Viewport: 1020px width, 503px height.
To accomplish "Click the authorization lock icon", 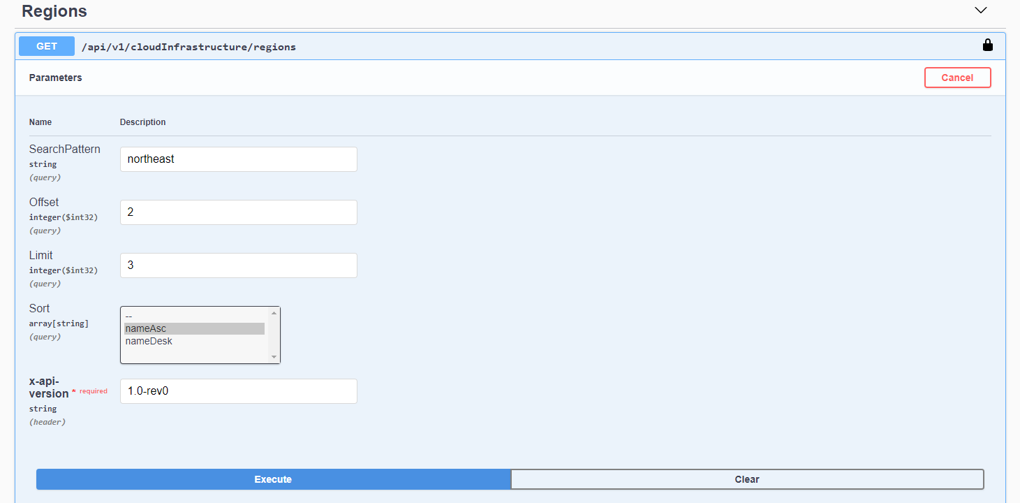I will 987,45.
